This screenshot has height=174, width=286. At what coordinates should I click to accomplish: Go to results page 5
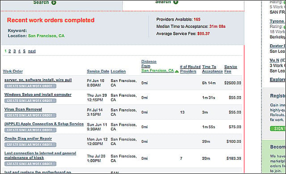tap(24, 51)
